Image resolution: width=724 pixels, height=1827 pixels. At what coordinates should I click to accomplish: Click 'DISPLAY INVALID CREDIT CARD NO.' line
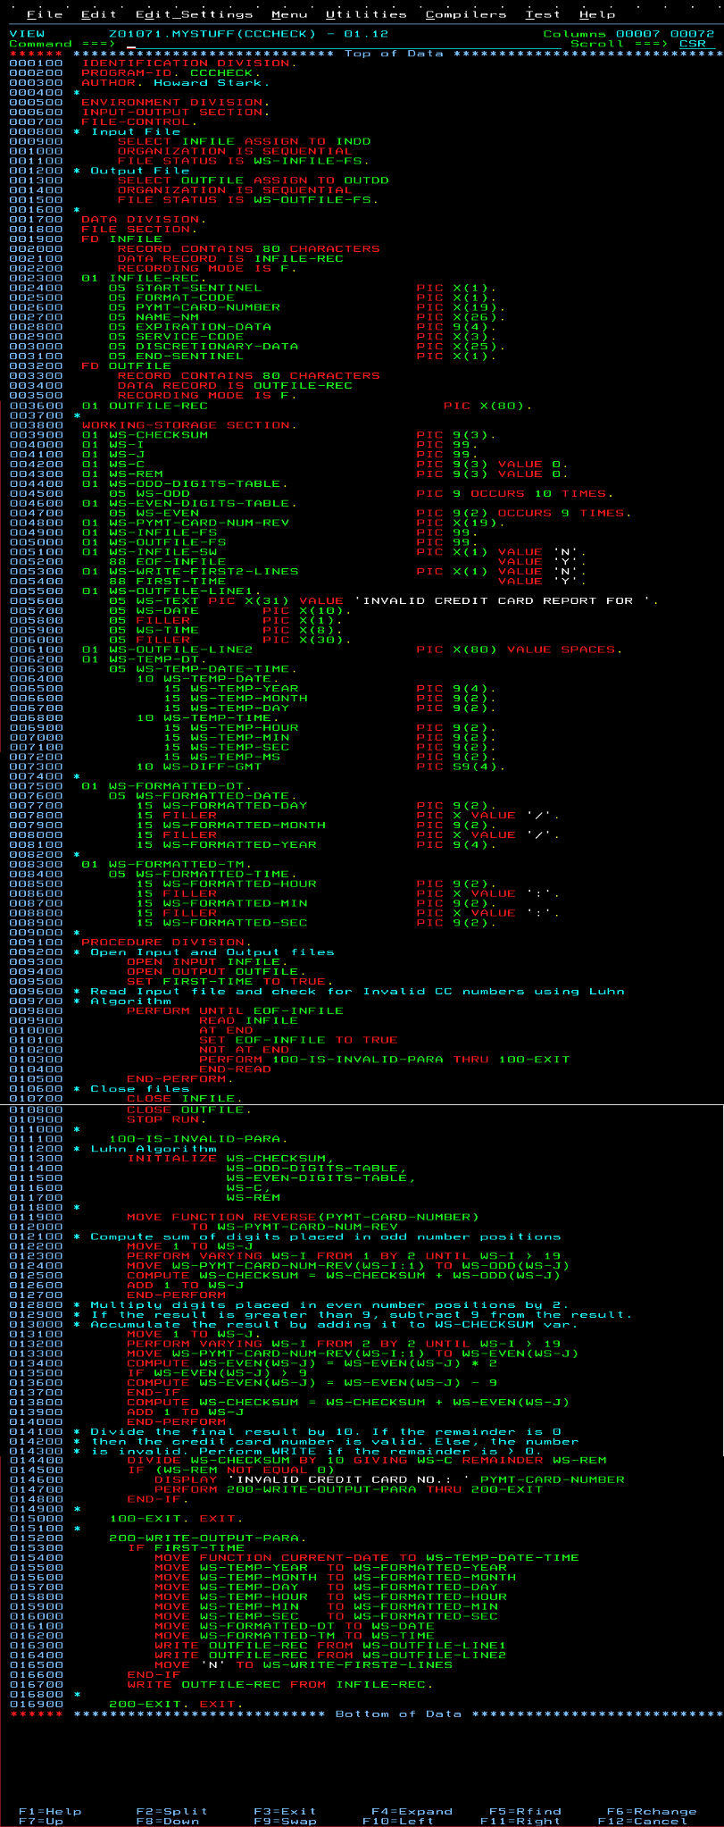[x=389, y=1479]
